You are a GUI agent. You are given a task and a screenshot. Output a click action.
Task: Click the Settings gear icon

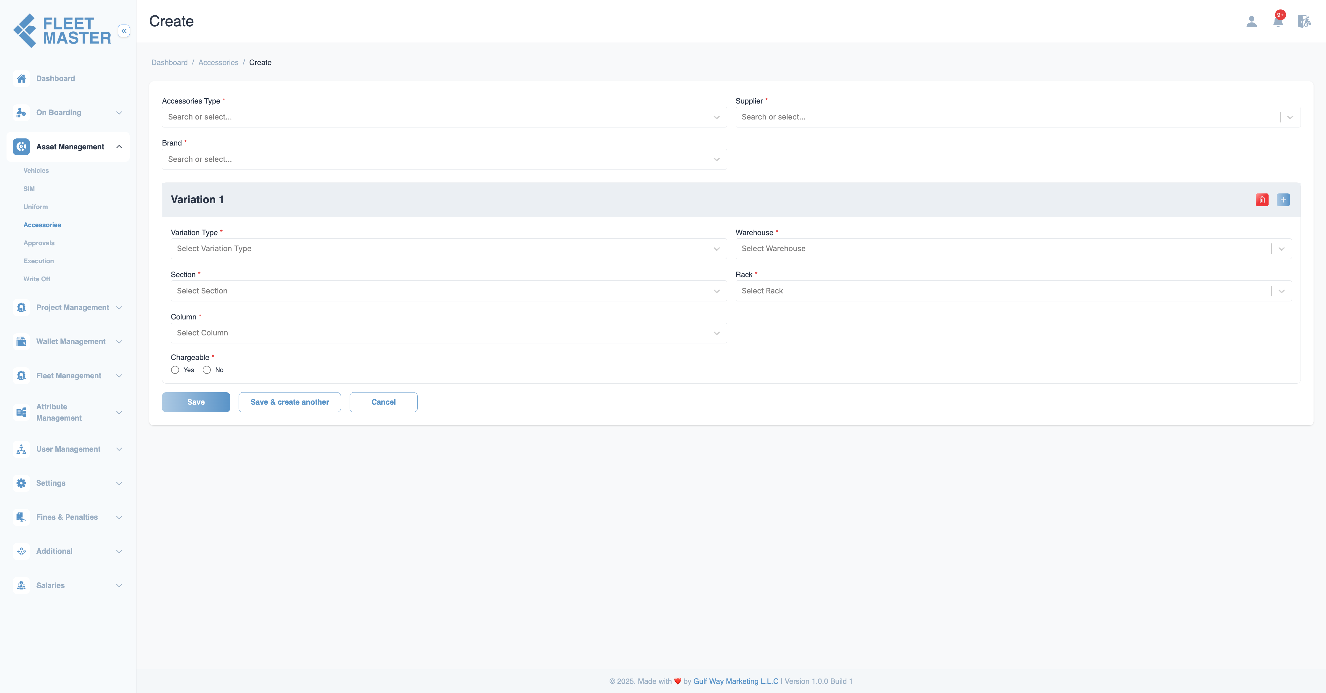coord(21,483)
